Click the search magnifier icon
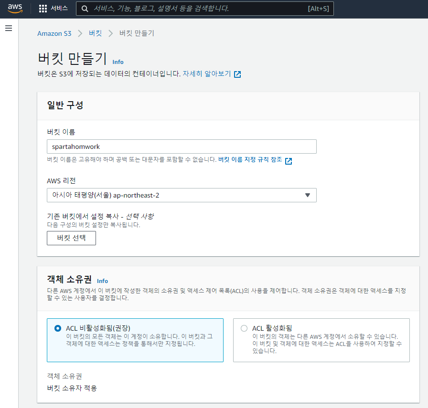 tap(85, 9)
